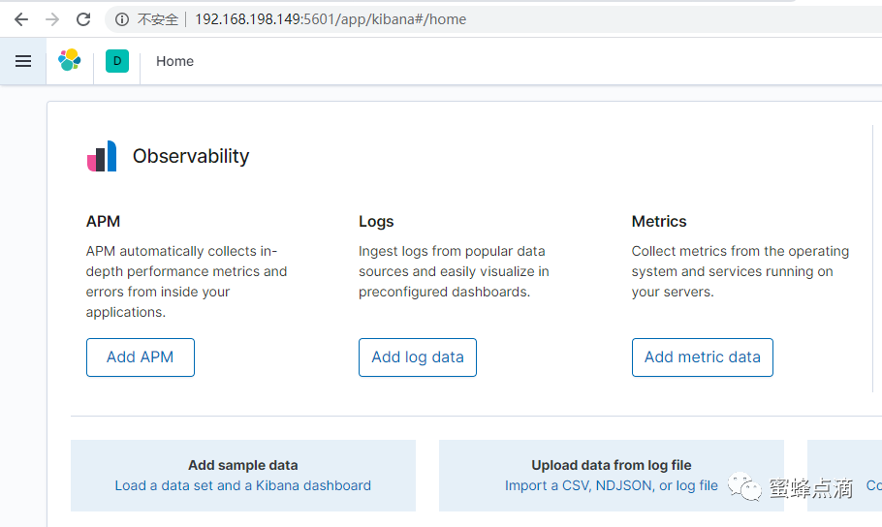Viewport: 882px width, 527px height.
Task: Click the Logs section title
Action: click(x=376, y=222)
